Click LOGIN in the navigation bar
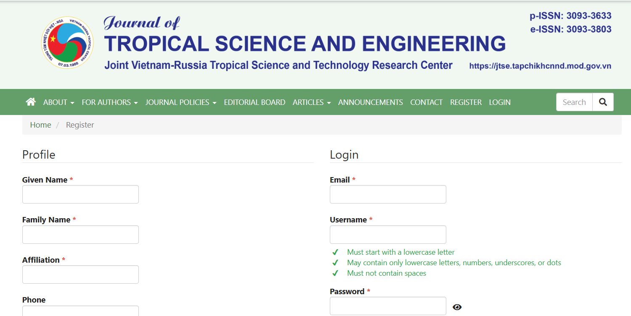The width and height of the screenshot is (631, 316). [500, 102]
